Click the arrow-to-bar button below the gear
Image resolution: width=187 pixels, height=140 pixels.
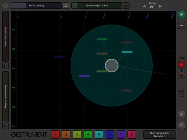click(x=182, y=26)
